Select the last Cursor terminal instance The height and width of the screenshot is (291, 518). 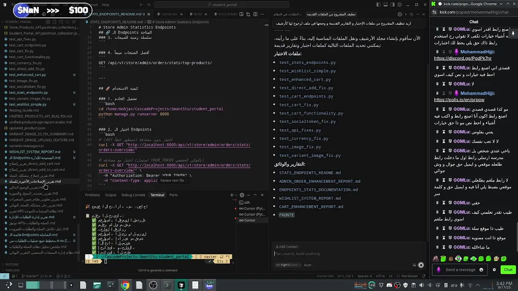250,220
